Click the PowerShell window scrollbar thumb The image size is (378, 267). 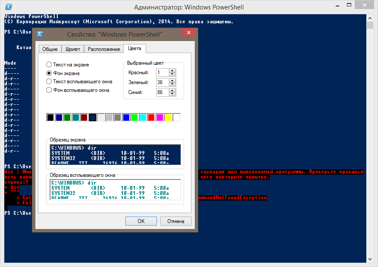[370, 25]
